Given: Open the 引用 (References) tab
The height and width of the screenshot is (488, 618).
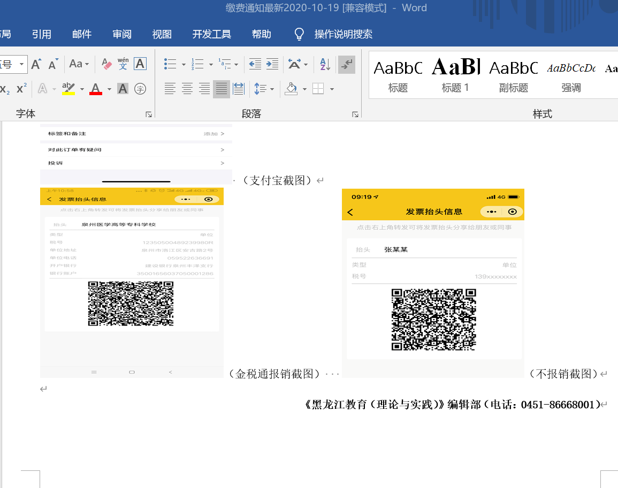Looking at the screenshot, I should (42, 34).
